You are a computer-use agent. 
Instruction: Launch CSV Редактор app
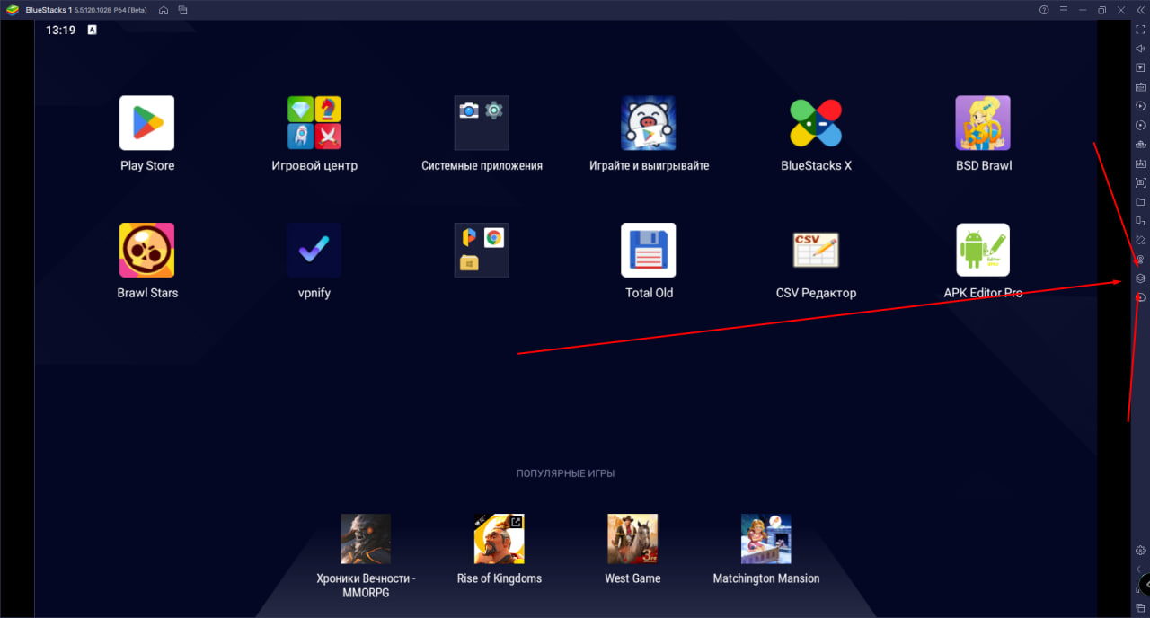click(816, 251)
